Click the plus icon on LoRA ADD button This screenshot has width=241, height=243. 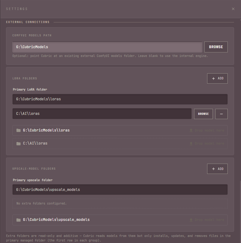(213, 78)
